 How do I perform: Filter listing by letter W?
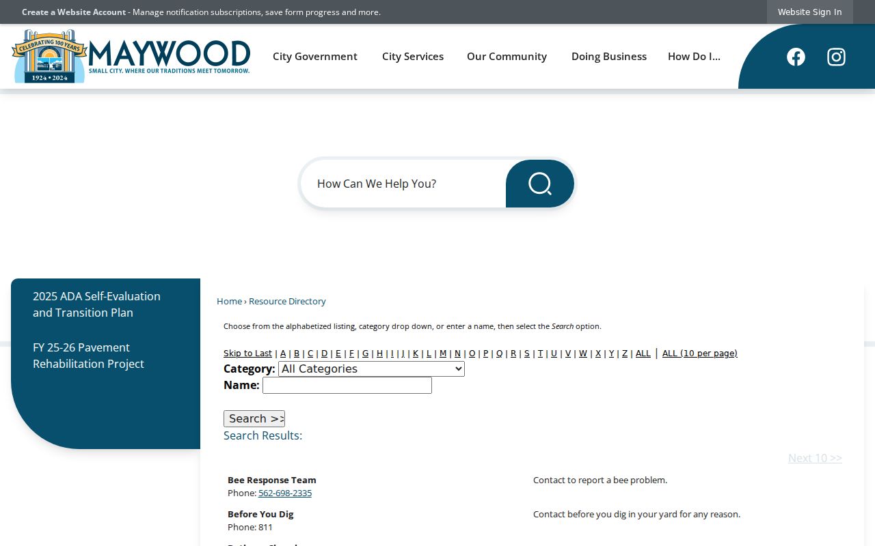[583, 354]
